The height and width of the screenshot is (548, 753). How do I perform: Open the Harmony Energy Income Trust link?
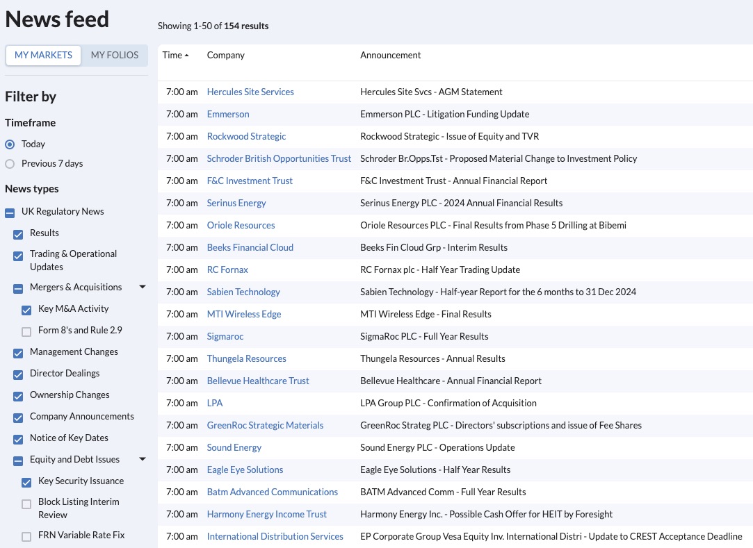click(x=266, y=515)
